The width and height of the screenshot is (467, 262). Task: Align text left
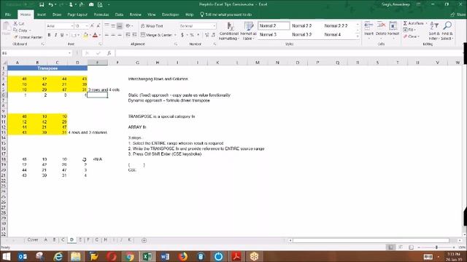(107, 35)
